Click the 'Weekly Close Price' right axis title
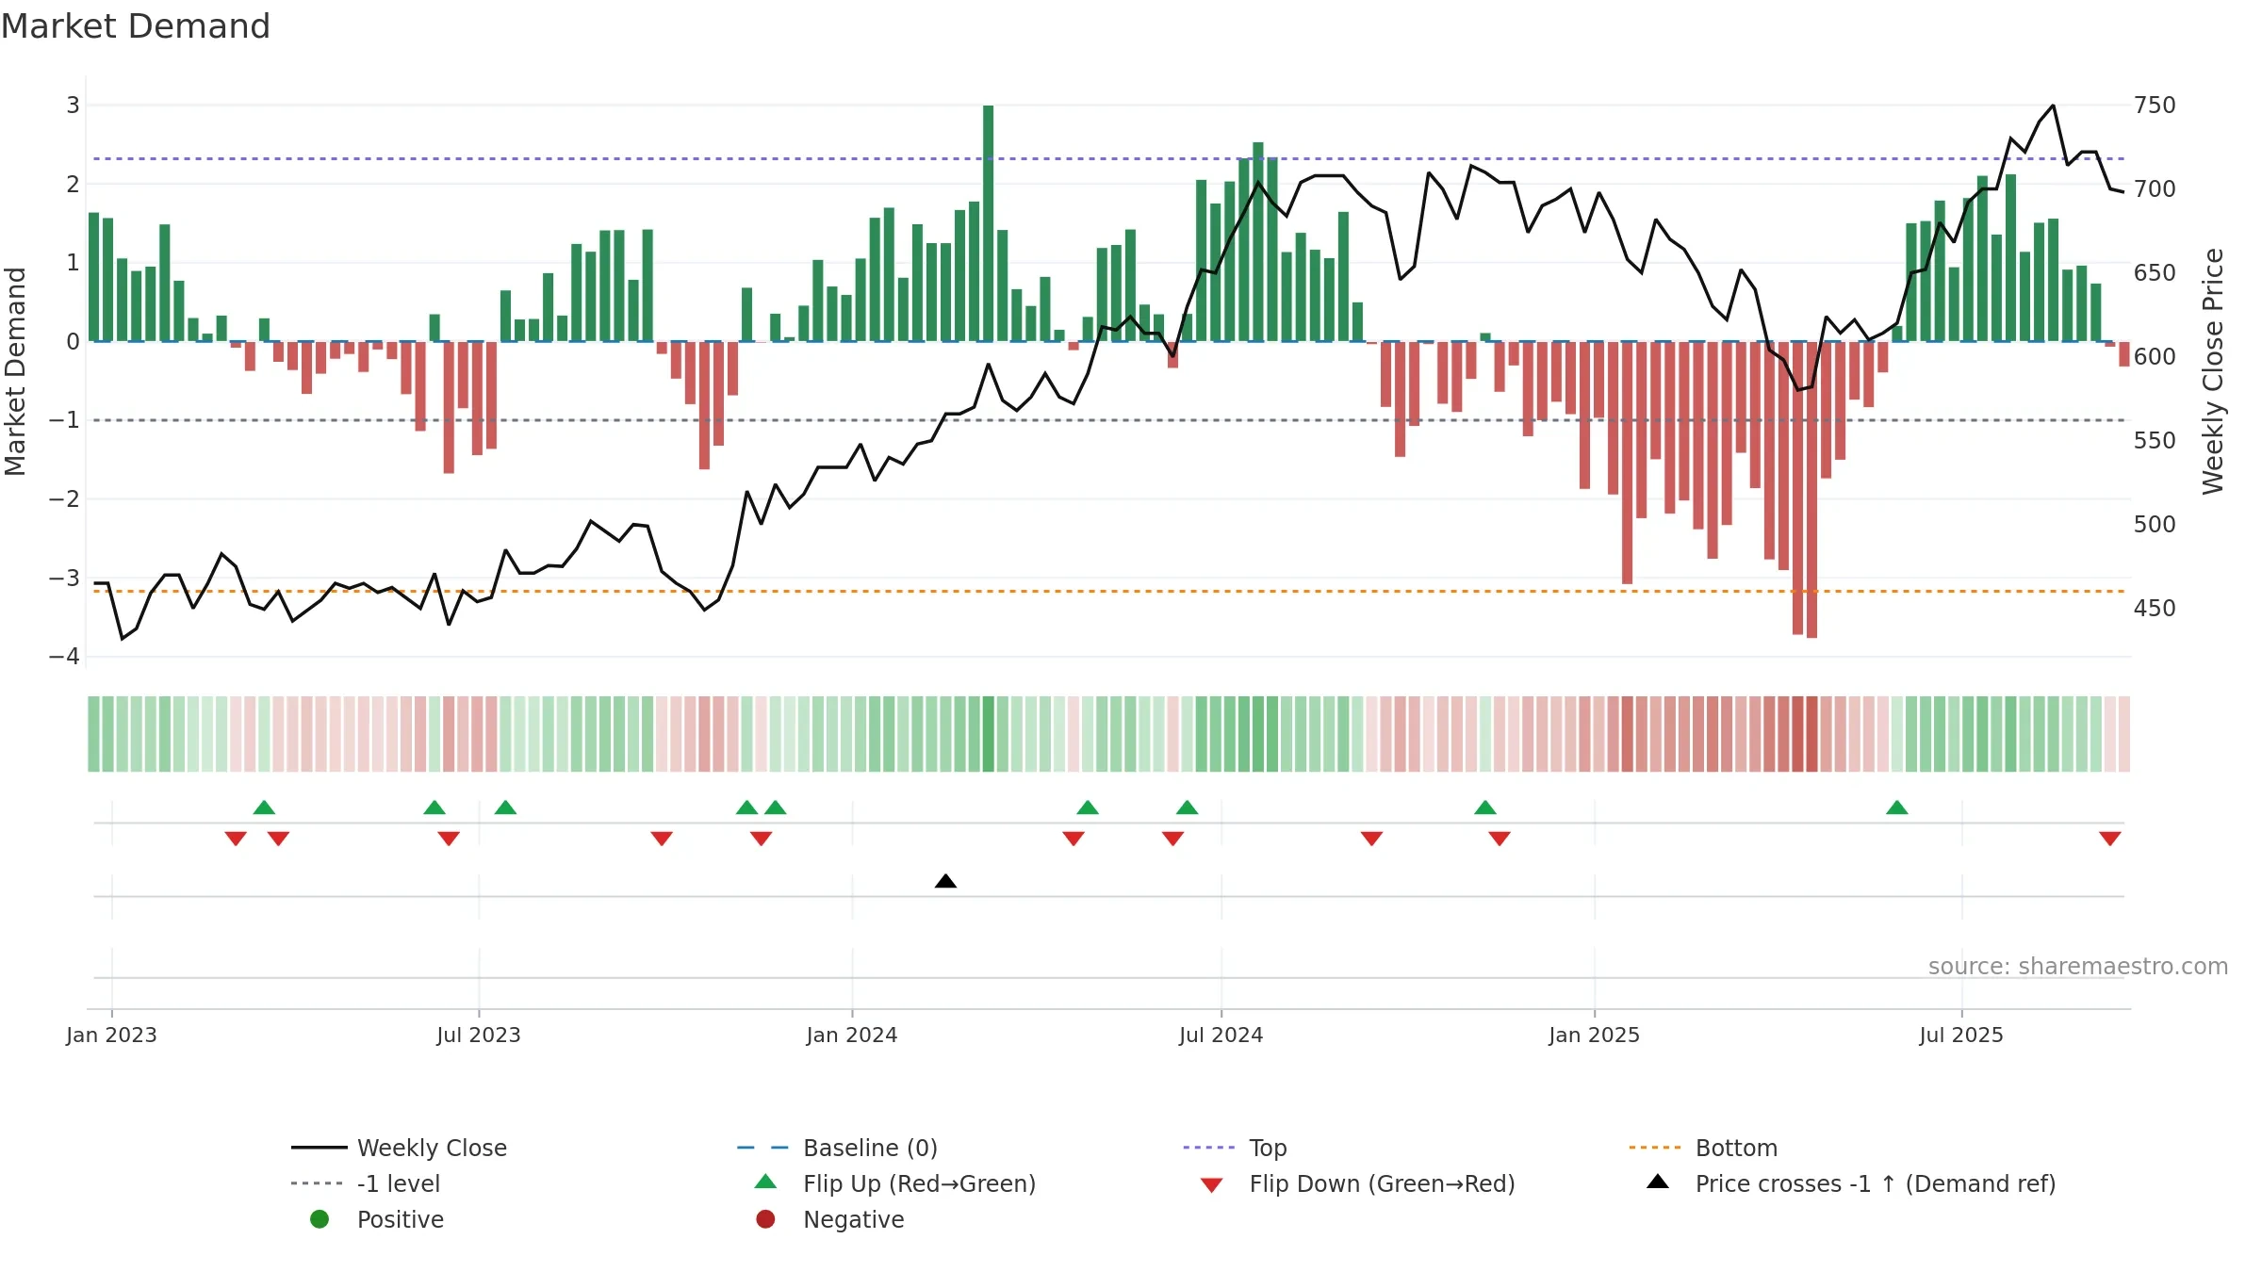The height and width of the screenshot is (1272, 2262). tap(2213, 371)
